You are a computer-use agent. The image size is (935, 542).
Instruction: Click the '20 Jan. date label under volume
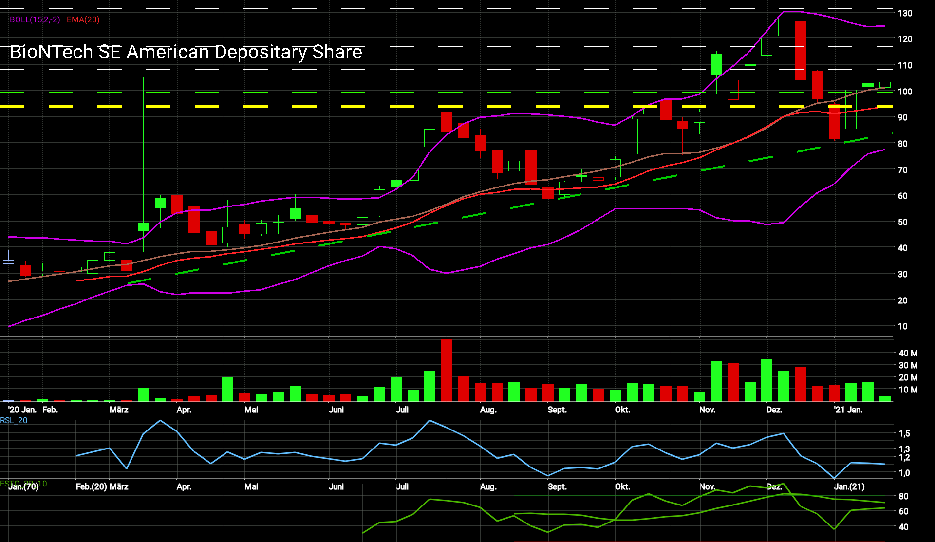tap(22, 410)
